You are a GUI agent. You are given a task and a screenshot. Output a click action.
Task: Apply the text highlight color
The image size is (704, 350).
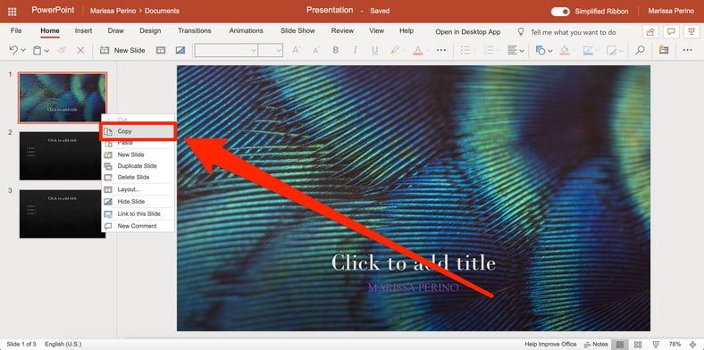tap(395, 50)
